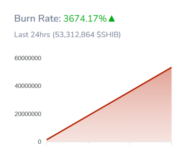183x160 pixels.
Task: Click the red line's lowest start point
Action: (x=47, y=139)
